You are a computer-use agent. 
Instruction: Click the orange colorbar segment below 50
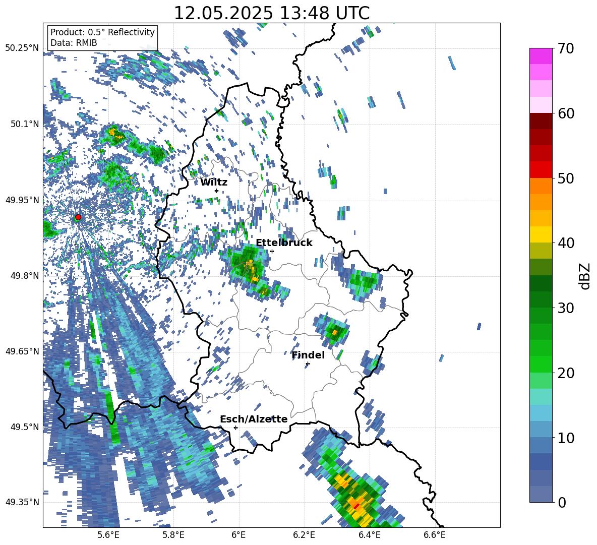point(541,186)
